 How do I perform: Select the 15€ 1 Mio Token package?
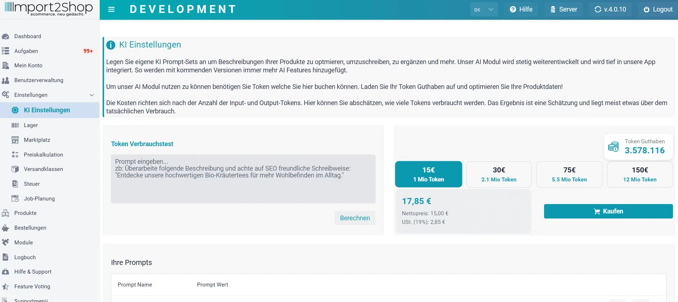(428, 174)
